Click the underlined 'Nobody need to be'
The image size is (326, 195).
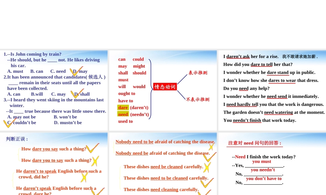pos(134,142)
